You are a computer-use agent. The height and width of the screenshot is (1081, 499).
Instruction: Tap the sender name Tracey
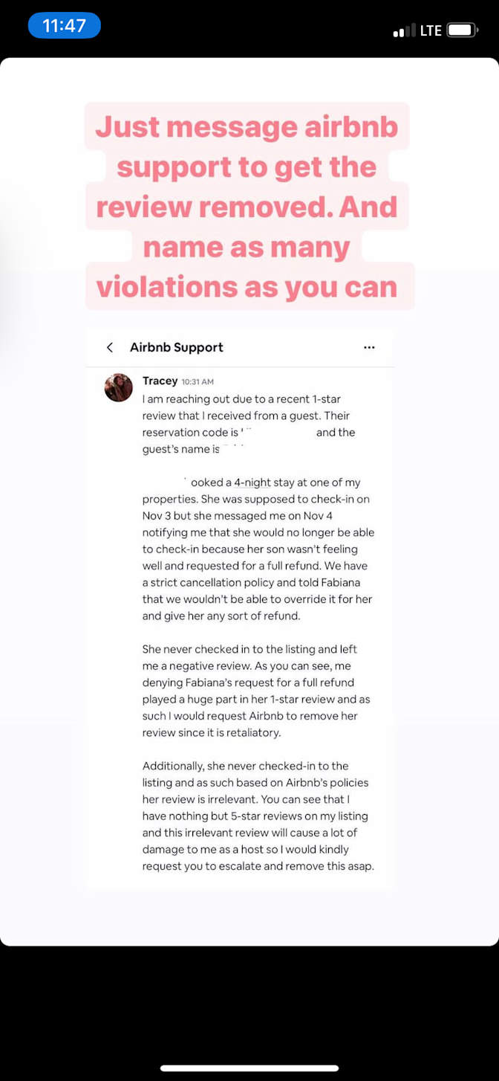(160, 381)
